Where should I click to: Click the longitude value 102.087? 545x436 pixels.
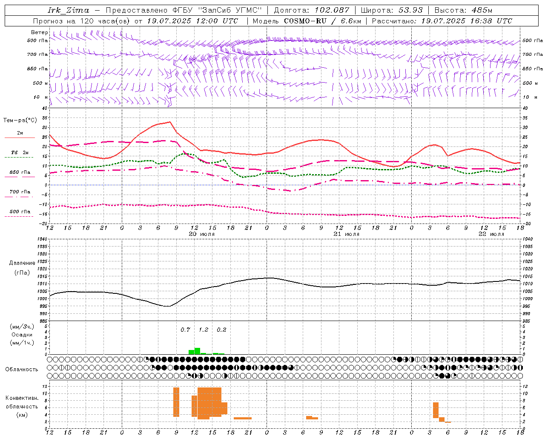(332, 10)
